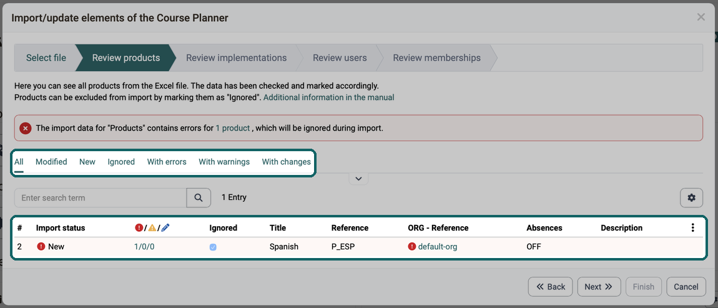Open table settings gear

(x=691, y=198)
